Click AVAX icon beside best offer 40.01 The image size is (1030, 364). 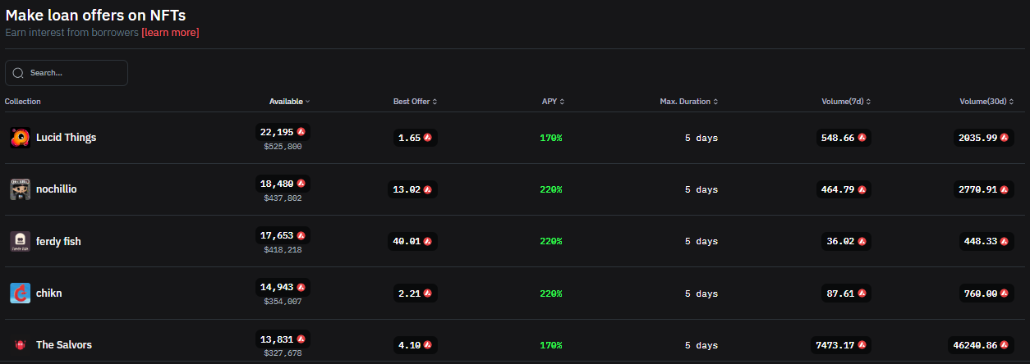[x=428, y=241]
